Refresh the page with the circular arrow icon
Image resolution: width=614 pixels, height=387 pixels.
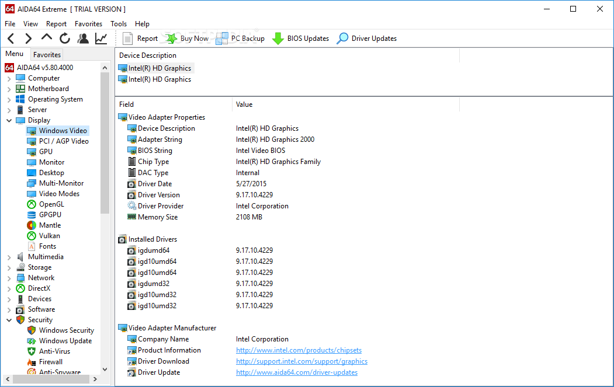(65, 39)
